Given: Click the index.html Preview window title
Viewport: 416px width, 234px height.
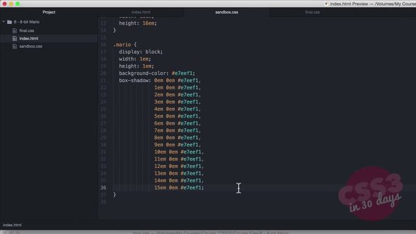Looking at the screenshot, I should click(x=372, y=4).
